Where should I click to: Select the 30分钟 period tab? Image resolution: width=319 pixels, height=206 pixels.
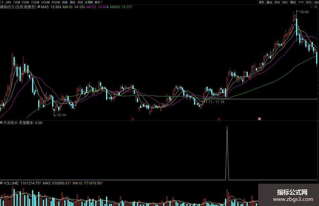click(x=45, y=2)
